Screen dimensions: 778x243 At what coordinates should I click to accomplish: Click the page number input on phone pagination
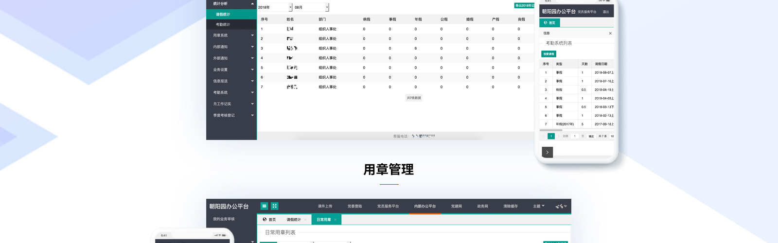pyautogui.click(x=575, y=136)
